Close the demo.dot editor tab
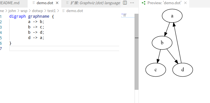This screenshot has width=210, height=103. coord(57,3)
